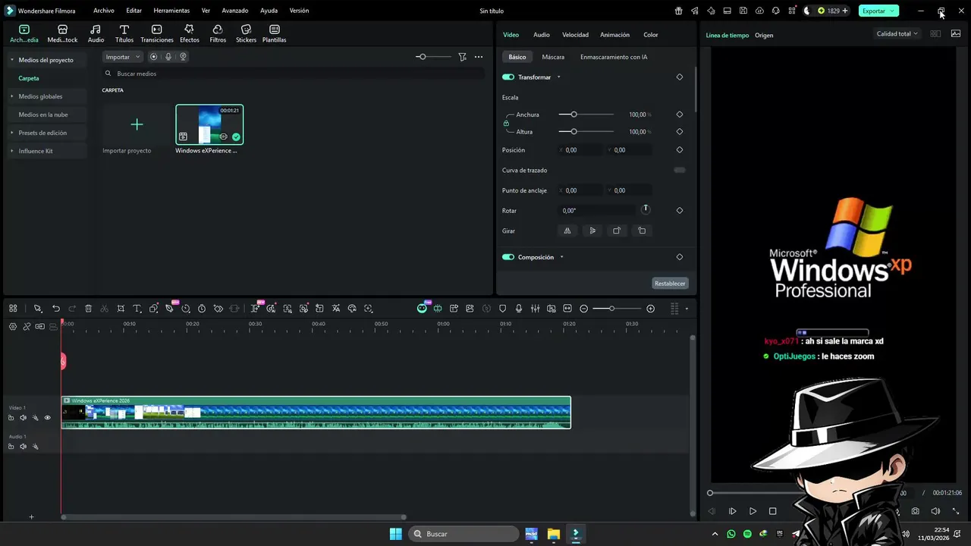Click the filter media icon
Viewport: 971px width, 546px height.
pyautogui.click(x=462, y=57)
